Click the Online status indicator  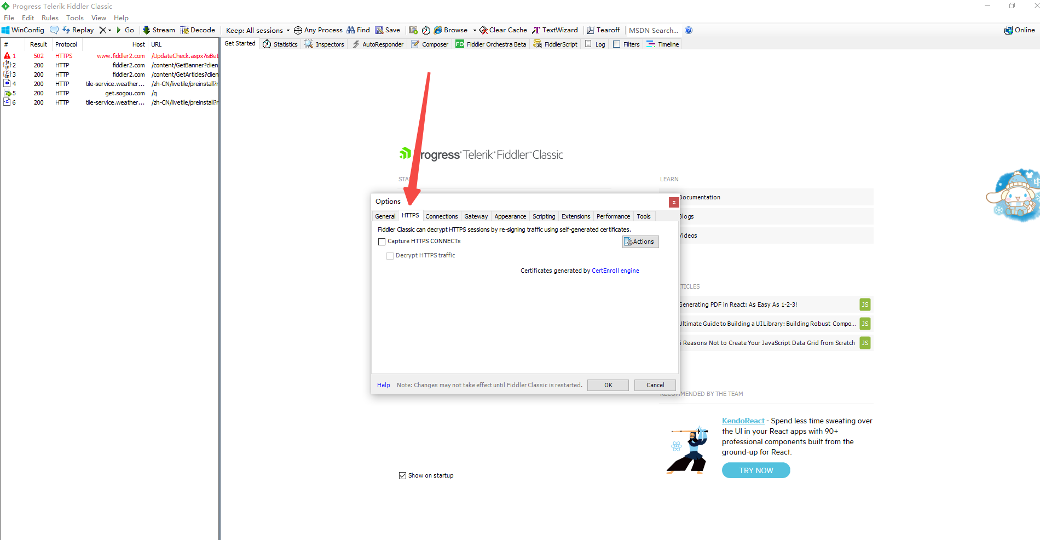pos(1020,30)
